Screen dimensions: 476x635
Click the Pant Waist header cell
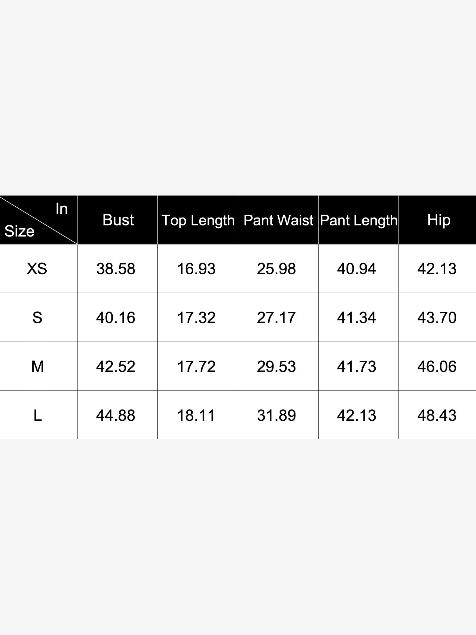coord(278,220)
